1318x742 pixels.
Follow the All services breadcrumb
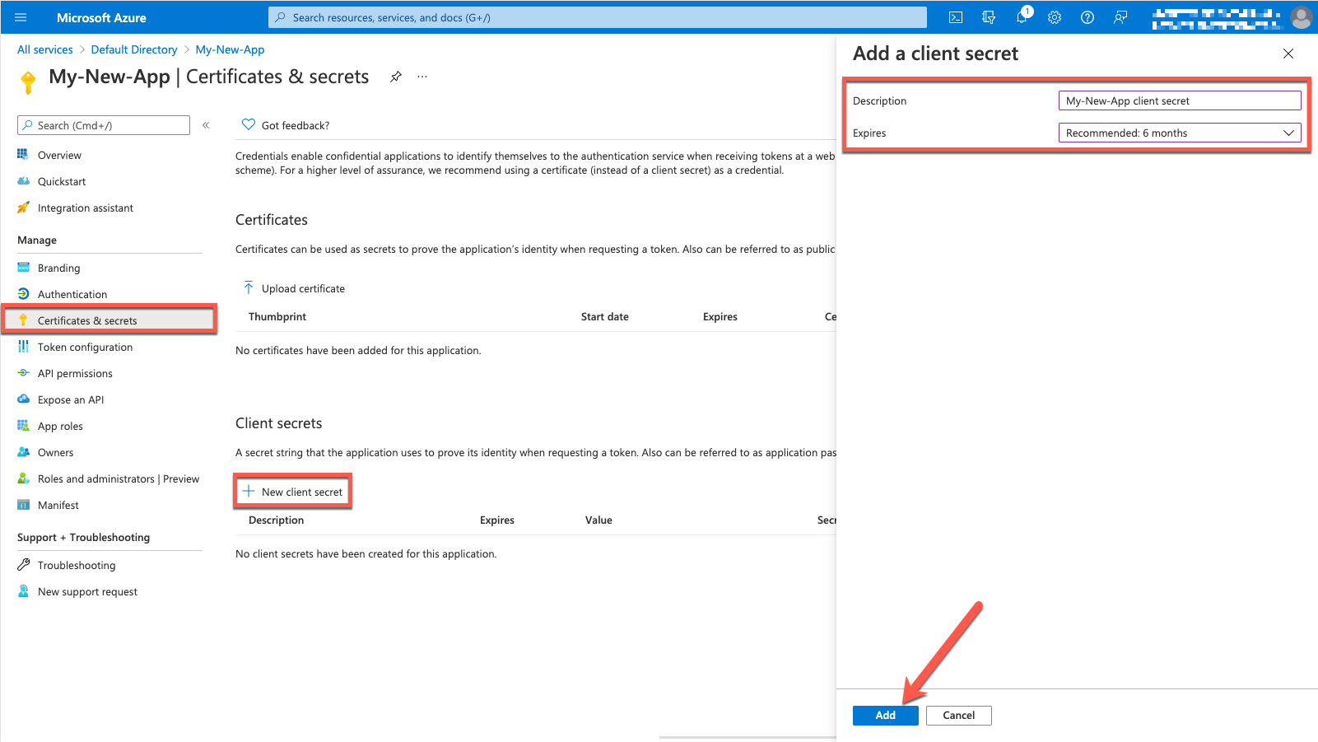coord(45,49)
